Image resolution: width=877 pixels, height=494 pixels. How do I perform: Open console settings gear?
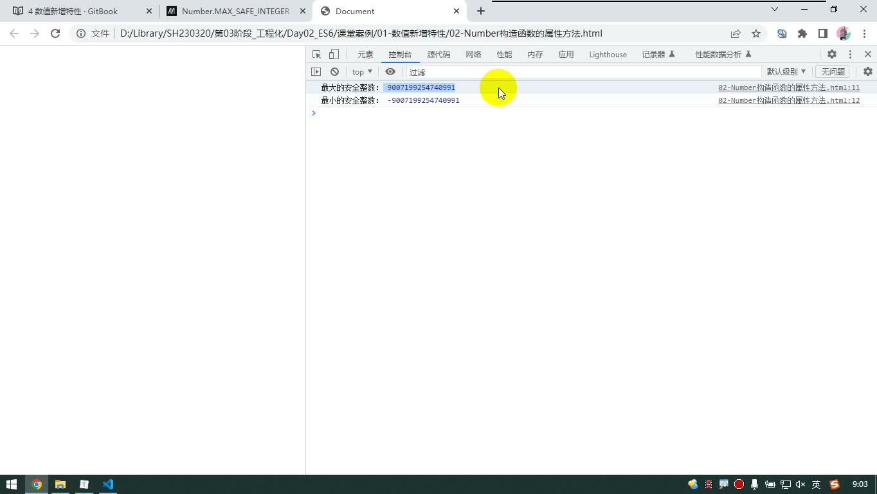pyautogui.click(x=868, y=72)
